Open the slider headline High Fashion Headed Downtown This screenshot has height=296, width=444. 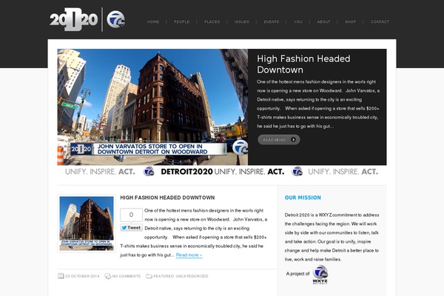tap(303, 64)
